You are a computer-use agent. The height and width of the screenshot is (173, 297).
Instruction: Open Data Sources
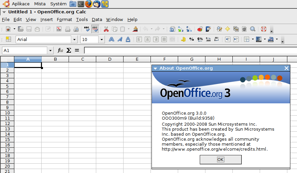coord(244,29)
